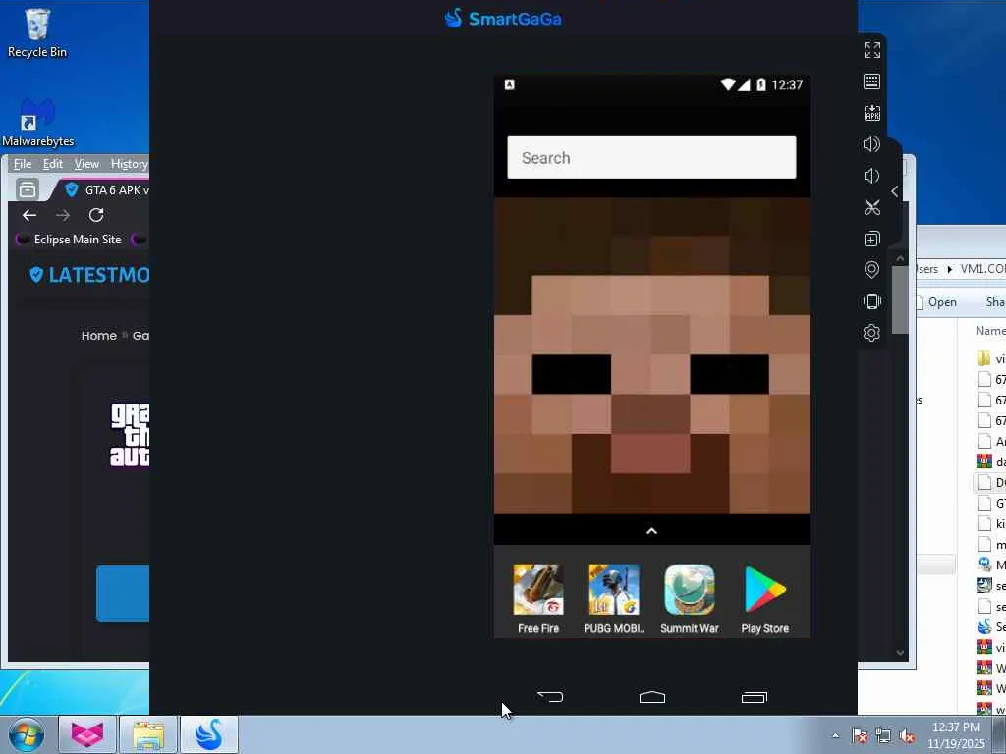Screen dimensions: 1006x754
Task: Tap the Android home navigation button
Action: pos(652,697)
